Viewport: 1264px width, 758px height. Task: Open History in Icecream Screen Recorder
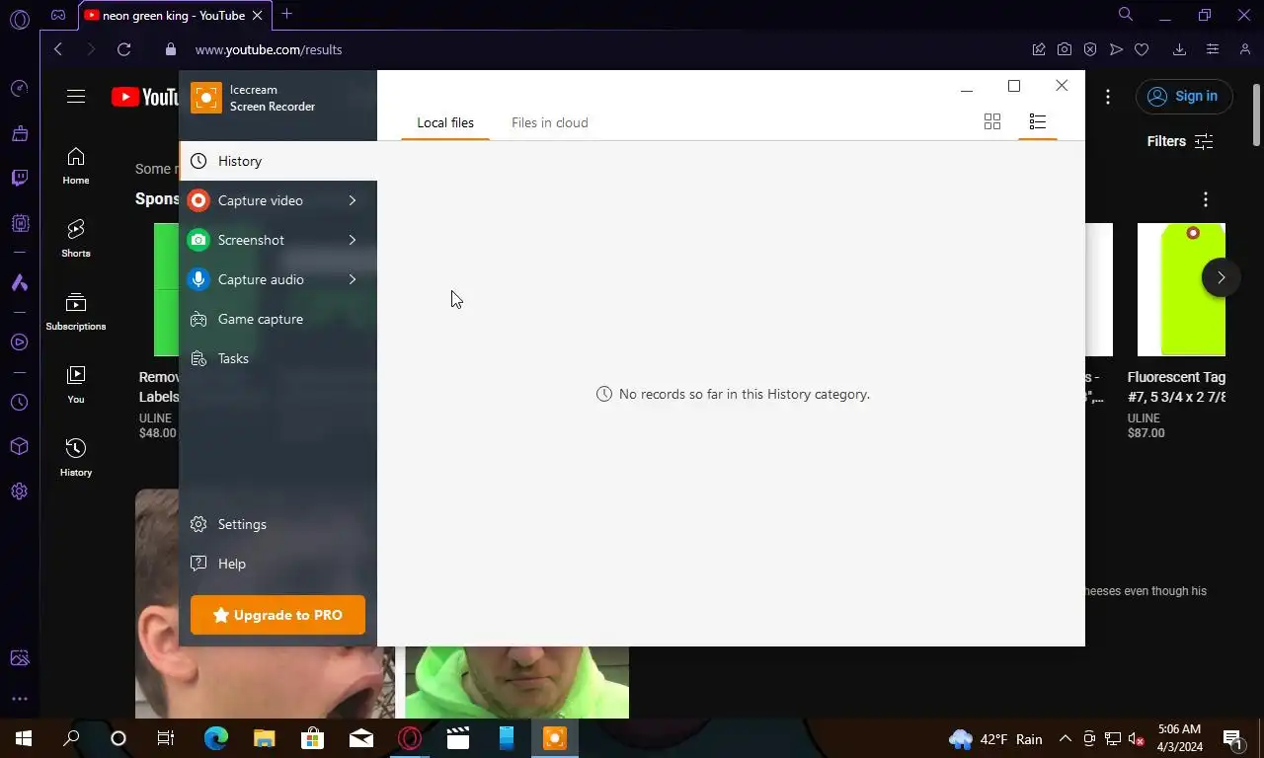click(277, 161)
